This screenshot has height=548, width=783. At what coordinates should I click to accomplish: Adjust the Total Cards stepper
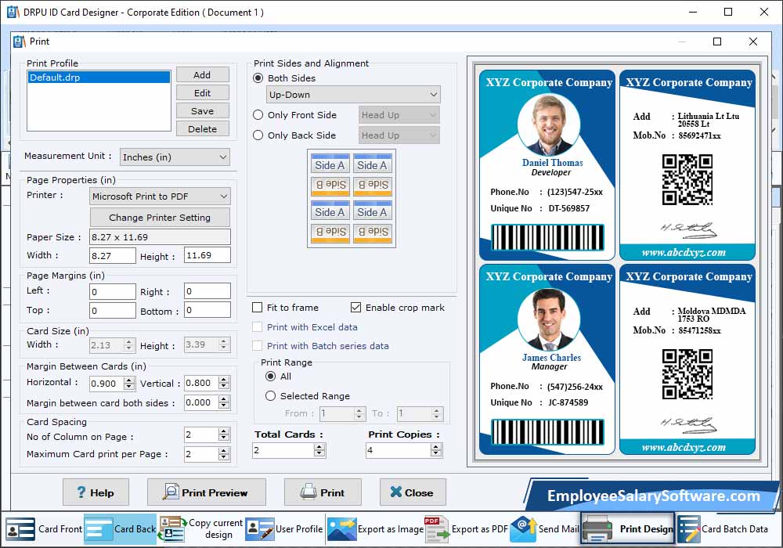click(319, 450)
